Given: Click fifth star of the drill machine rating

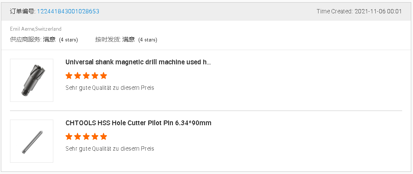Looking at the screenshot, I should (104, 76).
